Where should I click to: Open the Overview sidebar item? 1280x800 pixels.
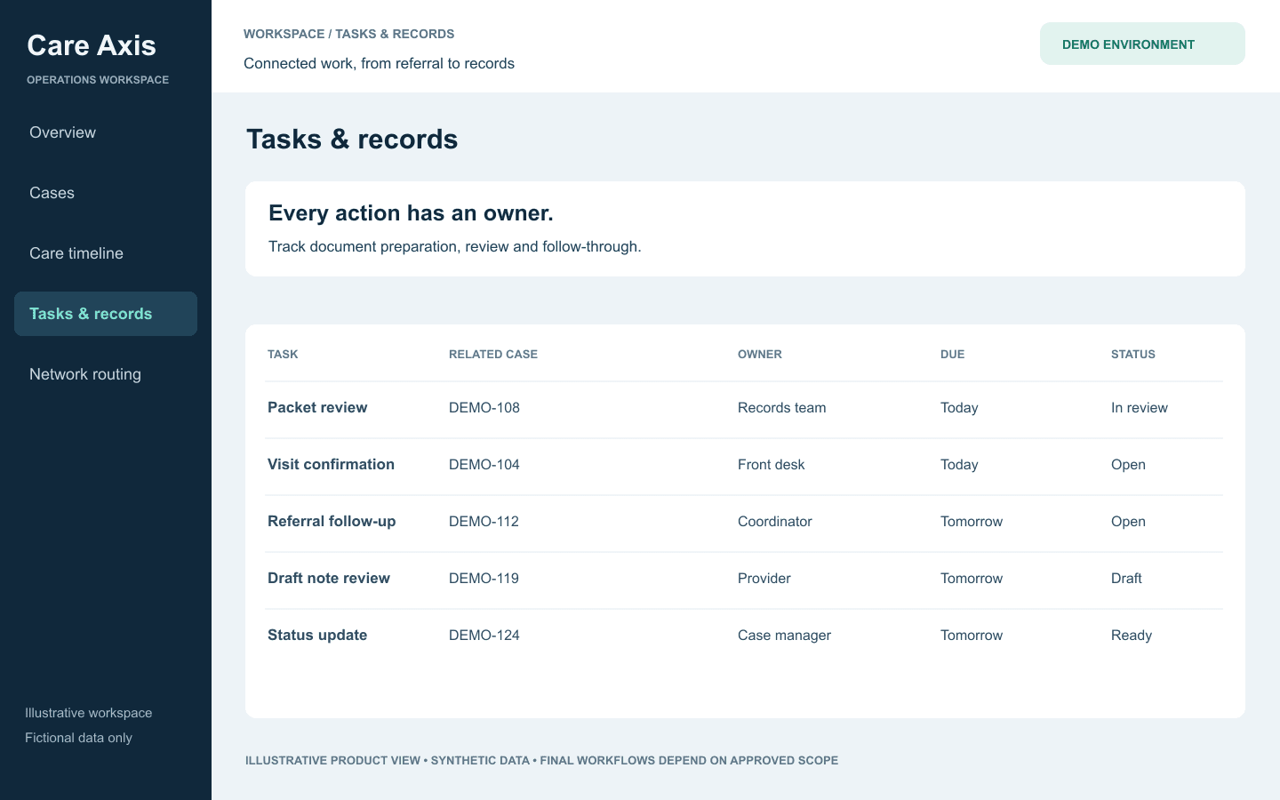click(x=106, y=132)
